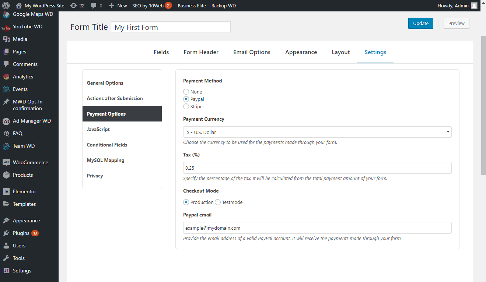This screenshot has height=282, width=486.
Task: Choose Production checkout mode
Action: coord(186,202)
